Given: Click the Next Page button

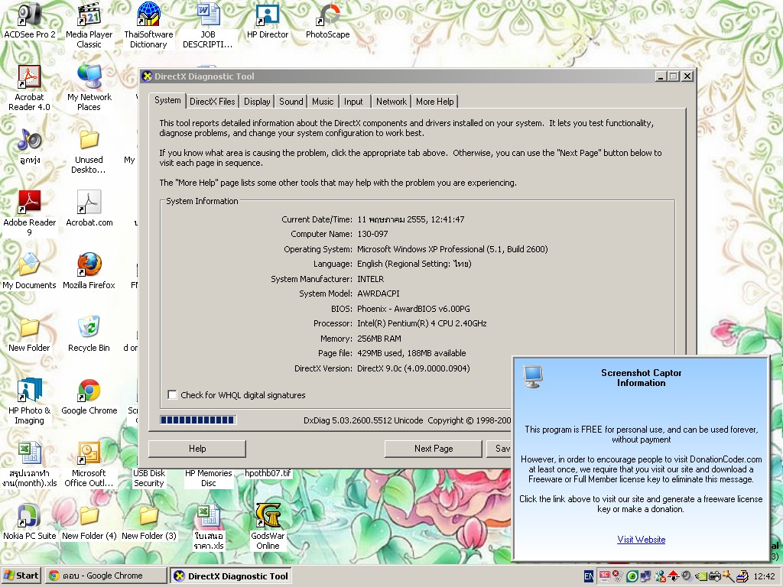Looking at the screenshot, I should 434,449.
